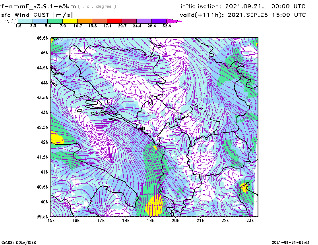Click the '5.4' legend value
This screenshot has width=318, height=245.
coord(48,26)
